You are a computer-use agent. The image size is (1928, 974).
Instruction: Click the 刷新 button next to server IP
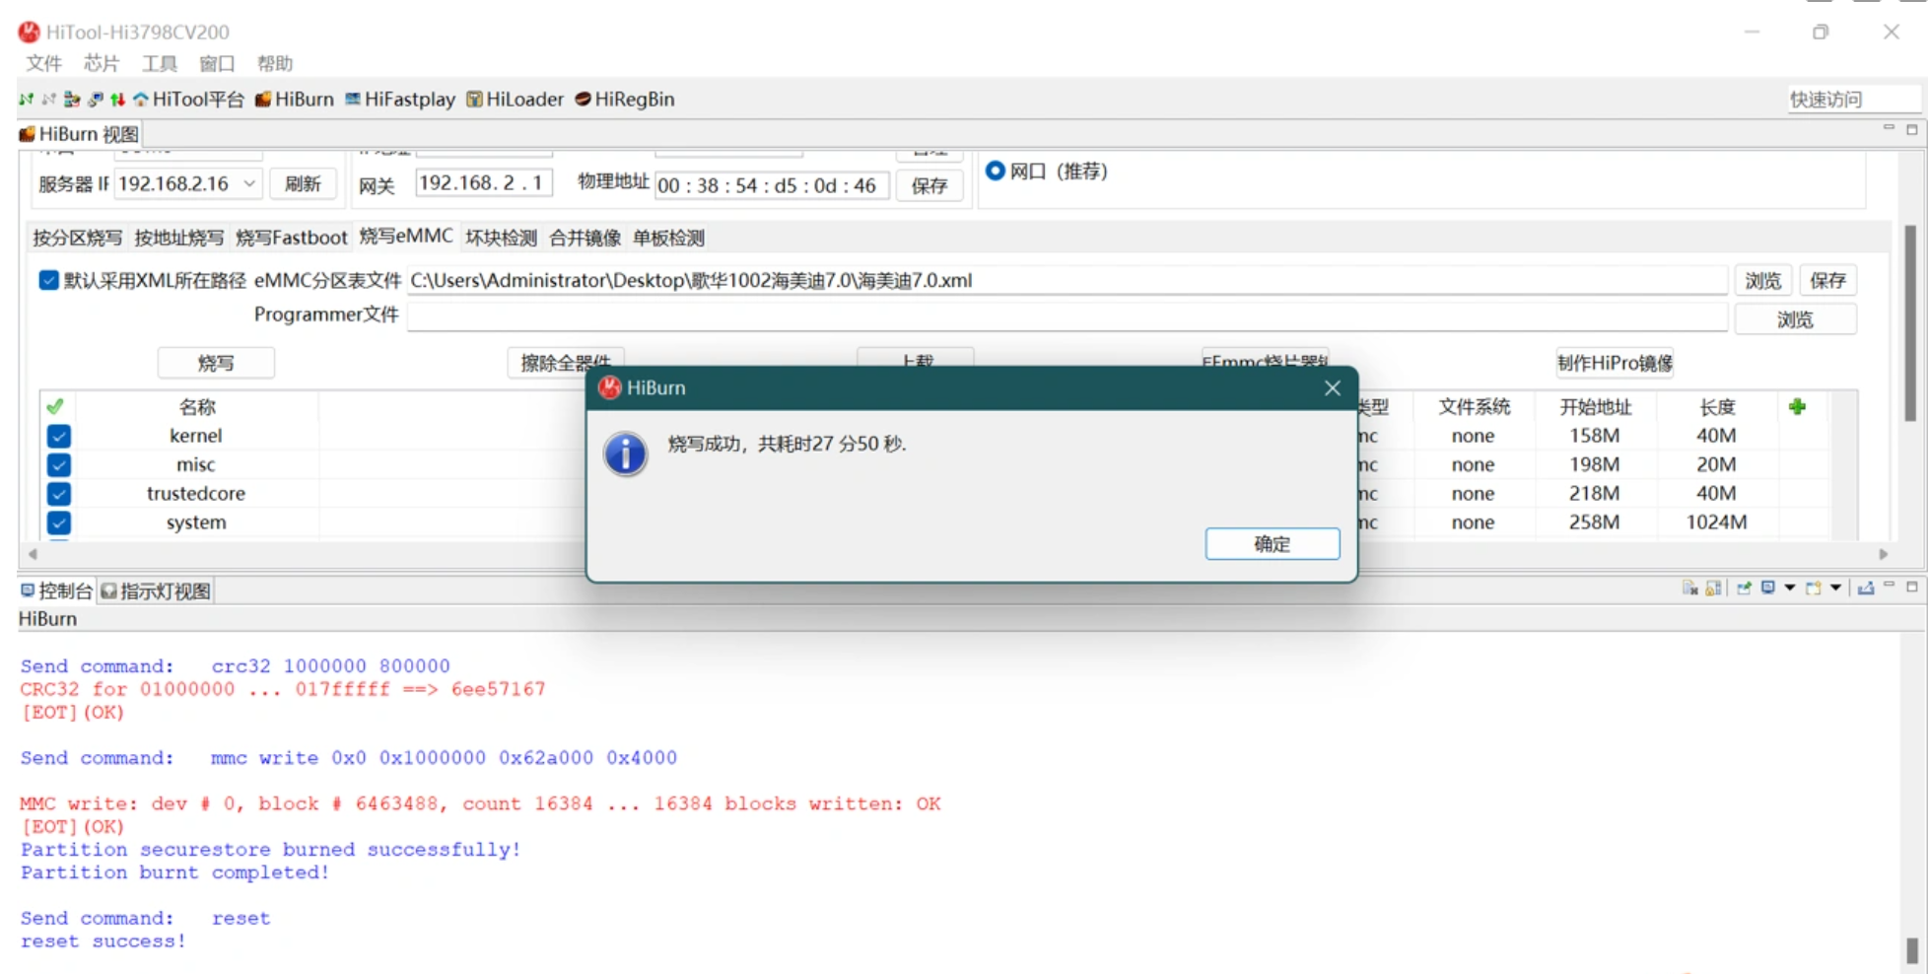pyautogui.click(x=303, y=184)
